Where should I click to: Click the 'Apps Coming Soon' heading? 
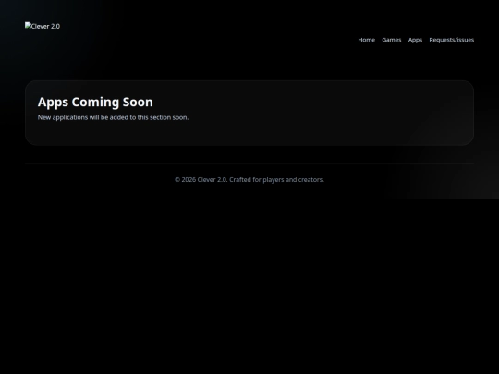pyautogui.click(x=95, y=103)
